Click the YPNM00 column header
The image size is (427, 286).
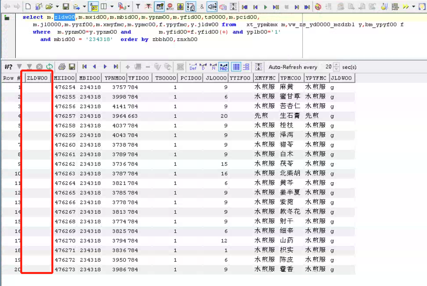point(115,78)
